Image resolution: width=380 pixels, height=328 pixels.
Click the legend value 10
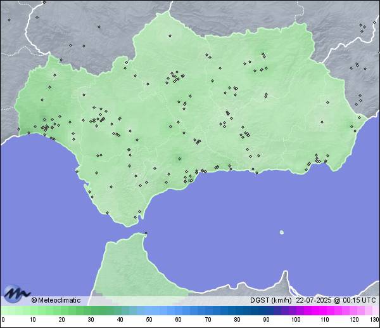click(x=33, y=320)
